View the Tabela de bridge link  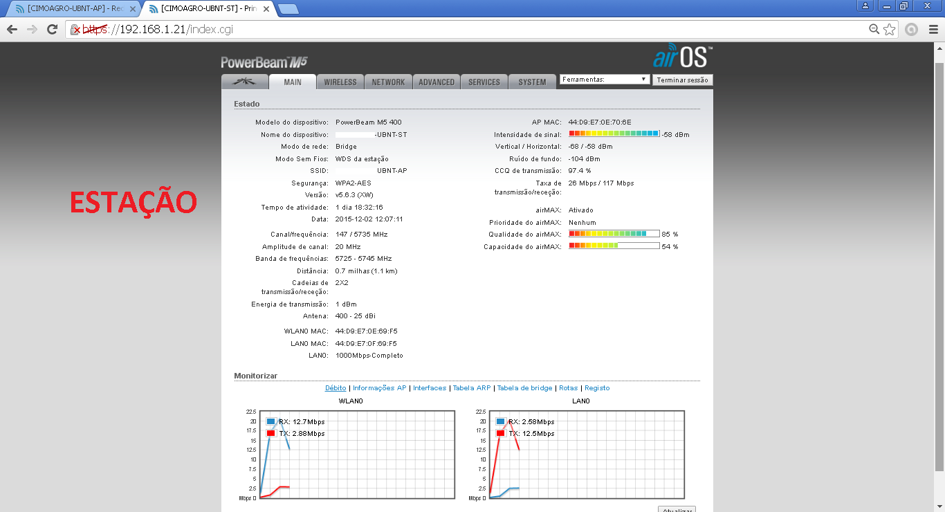click(525, 388)
